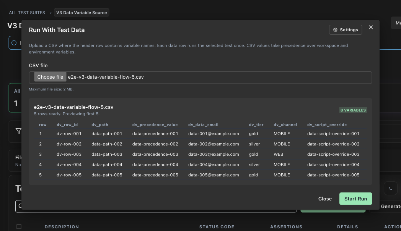Open the terminal prompt icon button
The height and width of the screenshot is (231, 401).
[x=391, y=188]
